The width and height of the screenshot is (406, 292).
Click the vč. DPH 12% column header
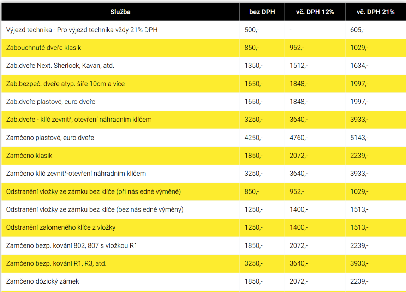315,12
